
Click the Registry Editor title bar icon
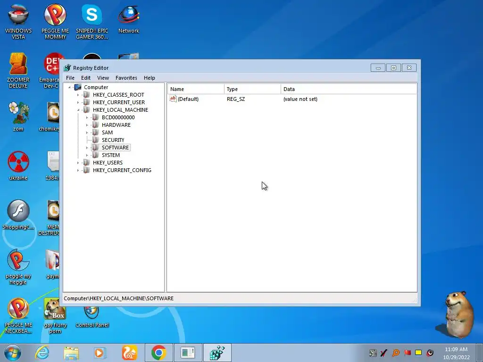tap(67, 68)
